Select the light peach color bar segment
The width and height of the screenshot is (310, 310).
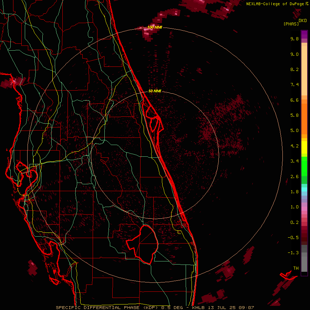coord(304,71)
